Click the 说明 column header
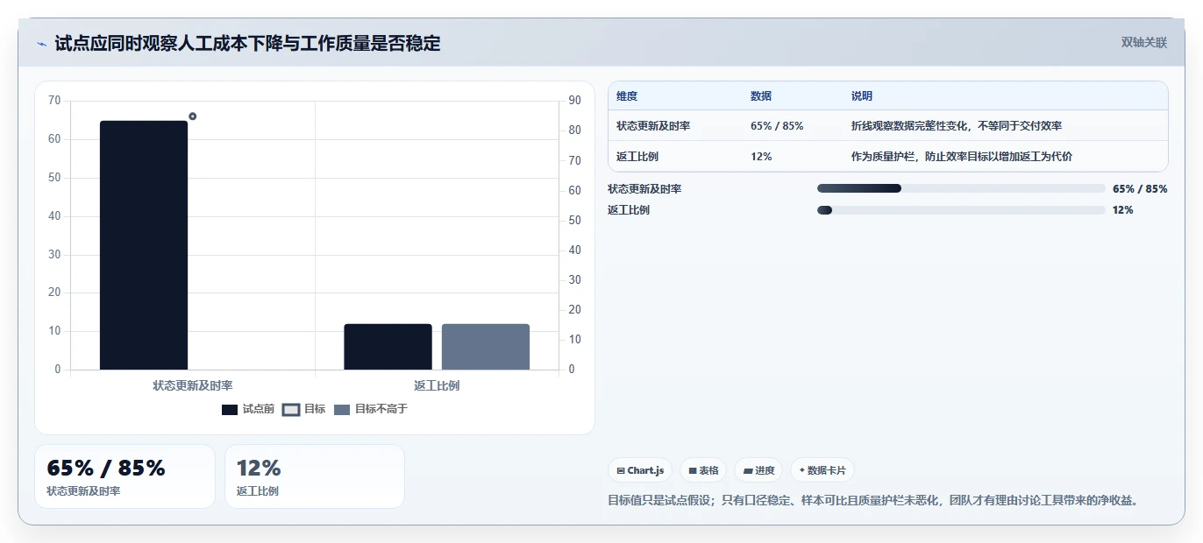Image resolution: width=1203 pixels, height=543 pixels. pos(862,96)
